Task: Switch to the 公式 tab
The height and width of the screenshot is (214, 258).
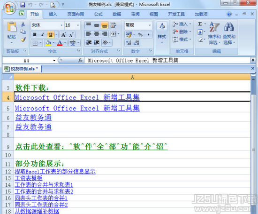Action: (99, 14)
